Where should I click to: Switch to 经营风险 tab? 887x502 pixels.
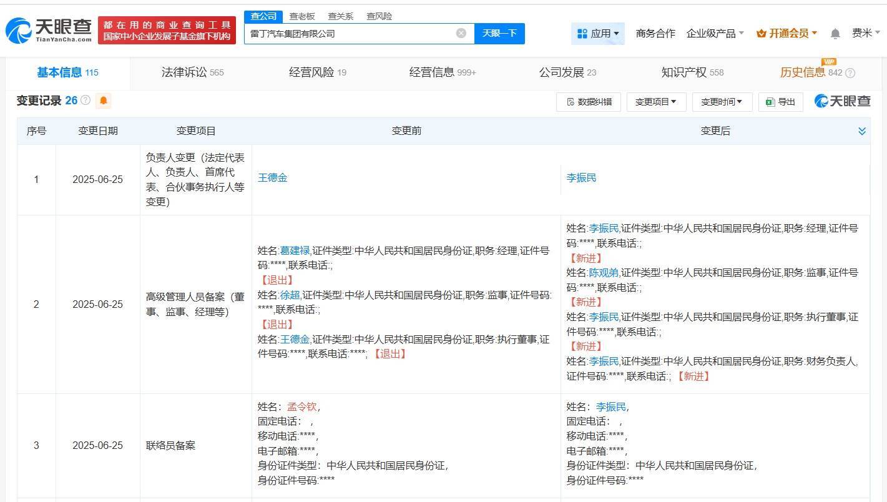click(317, 72)
